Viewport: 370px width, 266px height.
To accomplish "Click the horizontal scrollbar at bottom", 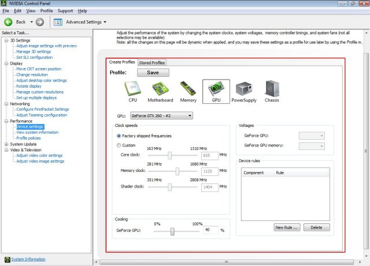I will [227, 262].
